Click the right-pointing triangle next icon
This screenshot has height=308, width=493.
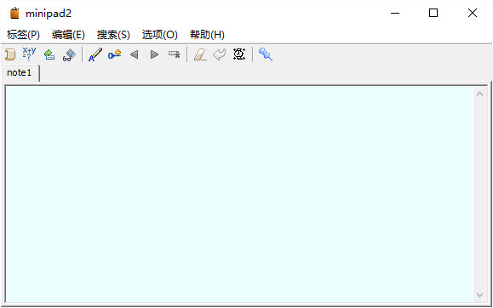click(154, 54)
